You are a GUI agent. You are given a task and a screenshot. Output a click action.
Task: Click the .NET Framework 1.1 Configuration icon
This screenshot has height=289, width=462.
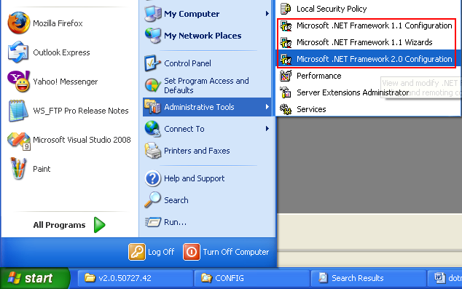point(286,25)
